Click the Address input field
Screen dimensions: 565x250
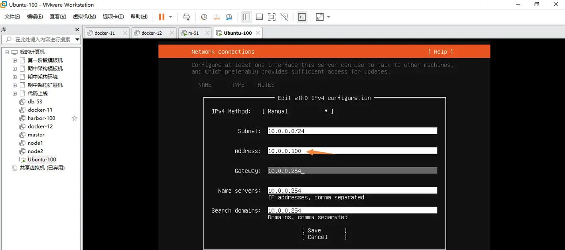tap(352, 151)
